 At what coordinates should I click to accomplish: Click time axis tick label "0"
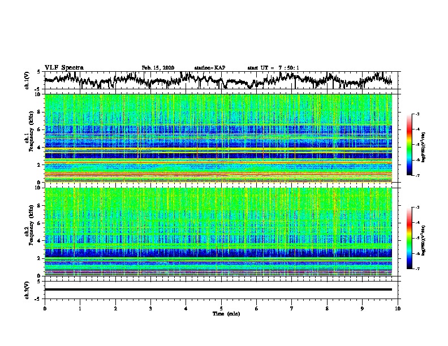[x=45, y=309]
